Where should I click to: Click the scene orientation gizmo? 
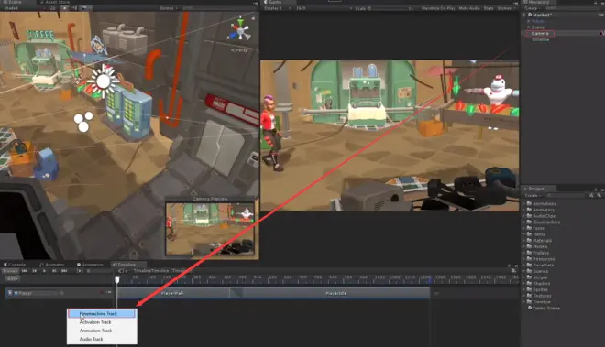tap(240, 29)
